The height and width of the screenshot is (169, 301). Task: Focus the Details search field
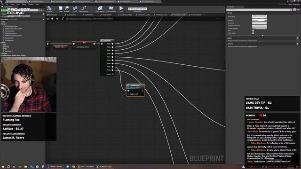[x=259, y=10]
